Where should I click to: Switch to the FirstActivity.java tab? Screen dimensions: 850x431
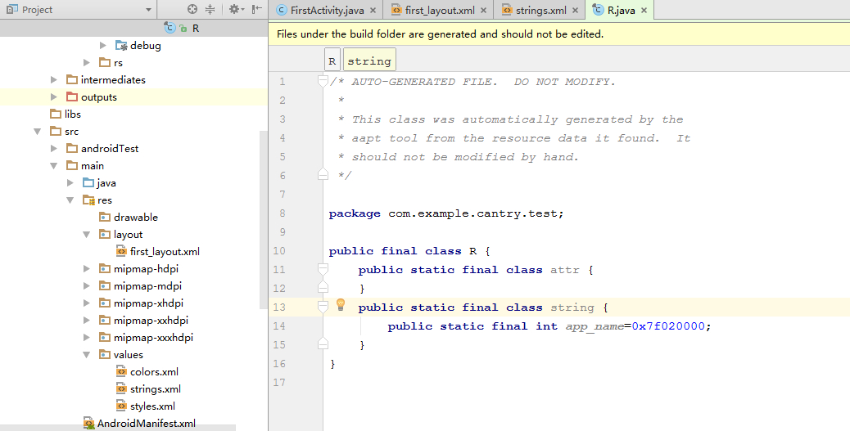click(x=326, y=11)
